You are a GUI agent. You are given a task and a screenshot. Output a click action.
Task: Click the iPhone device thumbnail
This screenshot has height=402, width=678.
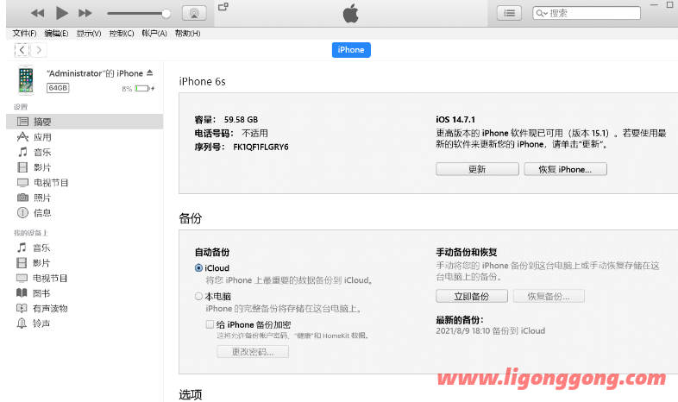coord(26,80)
